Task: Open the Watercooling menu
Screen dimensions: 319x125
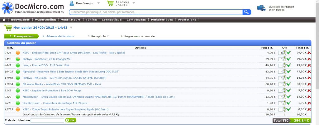Action: tap(45, 20)
